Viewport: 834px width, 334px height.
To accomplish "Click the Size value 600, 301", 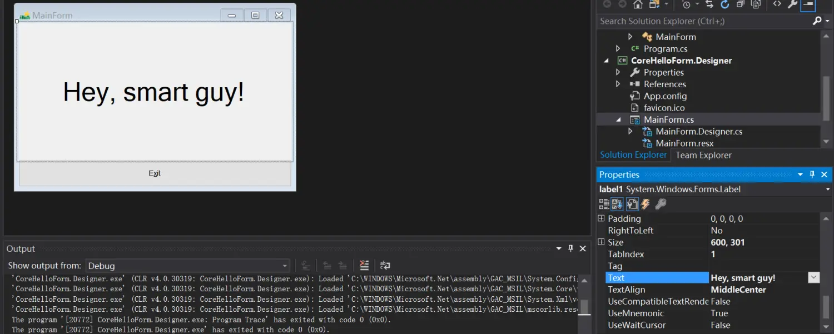I will tap(728, 242).
